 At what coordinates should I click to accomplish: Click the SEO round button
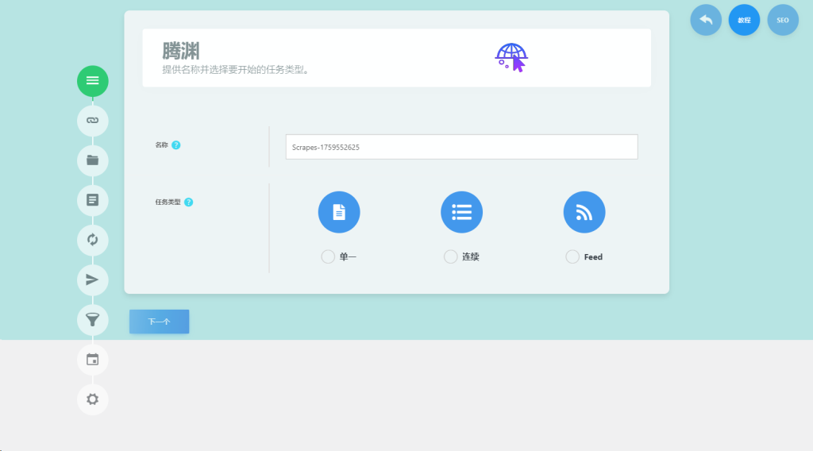pyautogui.click(x=783, y=20)
